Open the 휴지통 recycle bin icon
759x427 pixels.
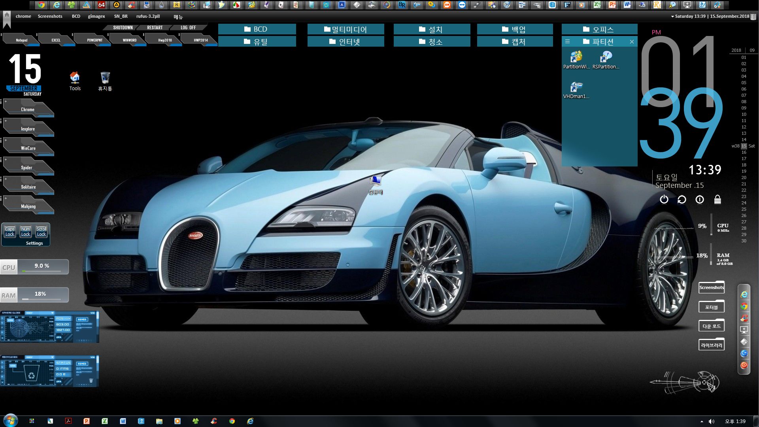tap(105, 81)
